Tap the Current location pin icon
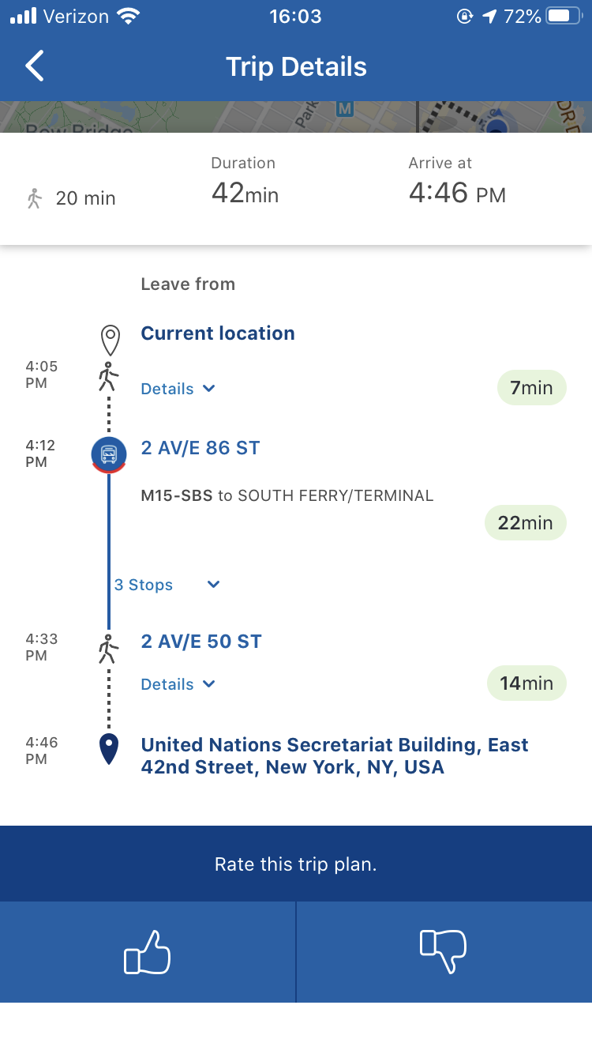Screen dimensions: 592x1054 108,338
